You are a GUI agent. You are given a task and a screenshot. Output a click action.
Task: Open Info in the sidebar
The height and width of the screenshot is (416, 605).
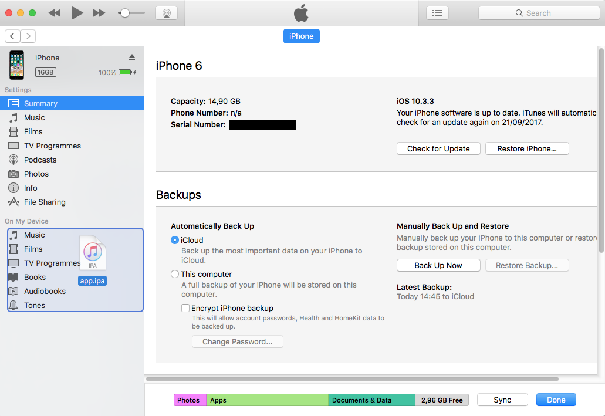[72, 188]
